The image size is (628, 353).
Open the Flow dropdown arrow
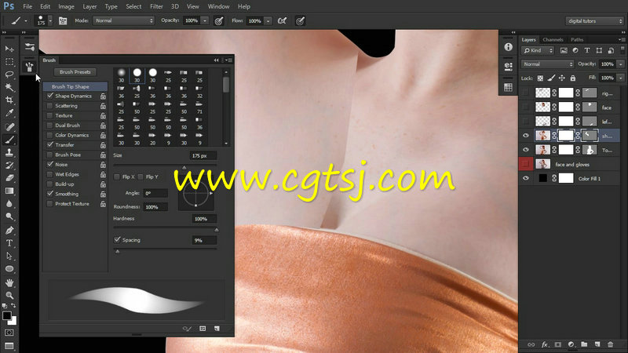click(x=268, y=21)
